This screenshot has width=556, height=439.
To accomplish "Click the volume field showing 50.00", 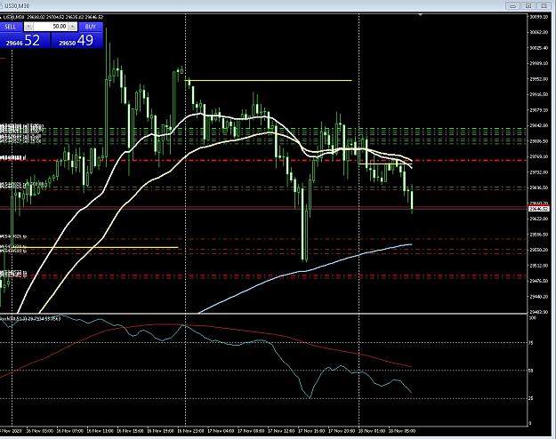I will click(51, 27).
